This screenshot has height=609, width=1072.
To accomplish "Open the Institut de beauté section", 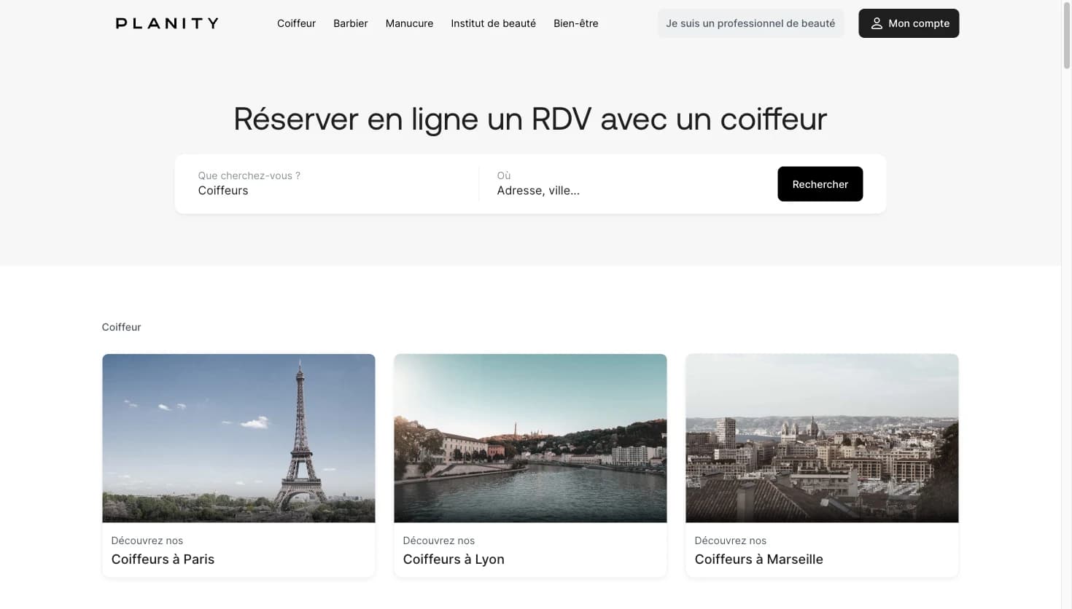I will pos(493,23).
